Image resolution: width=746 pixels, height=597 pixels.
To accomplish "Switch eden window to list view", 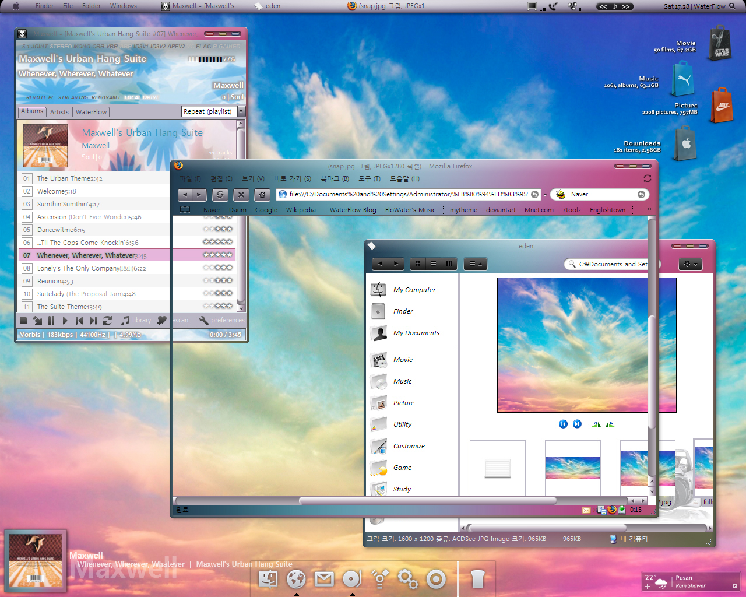I will (x=434, y=264).
